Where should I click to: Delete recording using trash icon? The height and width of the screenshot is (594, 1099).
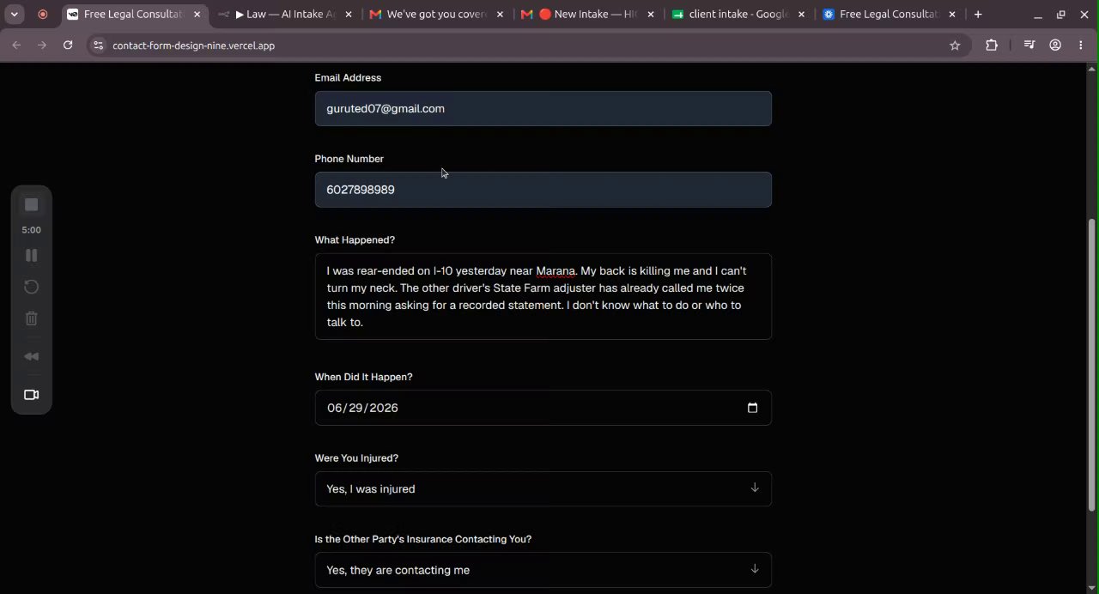[32, 318]
